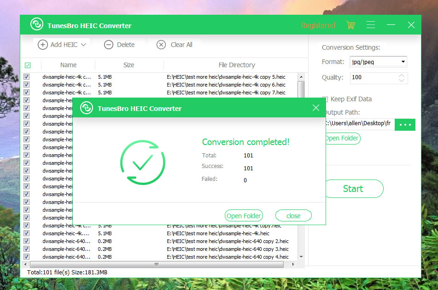This screenshot has height=290, width=438.
Task: Sort by the File Directory column header
Action: (237, 65)
